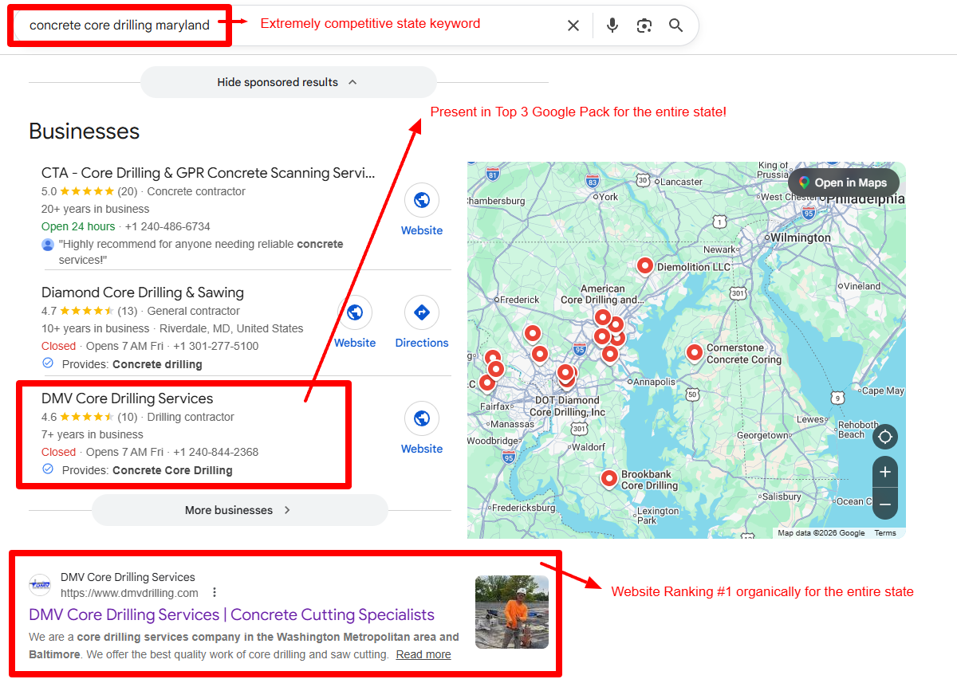The height and width of the screenshot is (683, 957).
Task: Open DMV Core Drilling Services website globe icon
Action: point(422,418)
